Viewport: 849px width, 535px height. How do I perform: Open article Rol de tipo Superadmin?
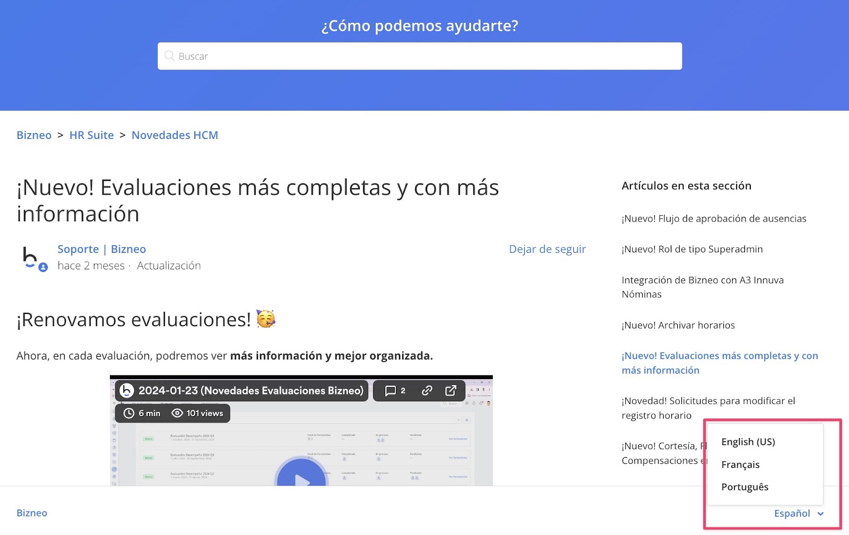(692, 249)
